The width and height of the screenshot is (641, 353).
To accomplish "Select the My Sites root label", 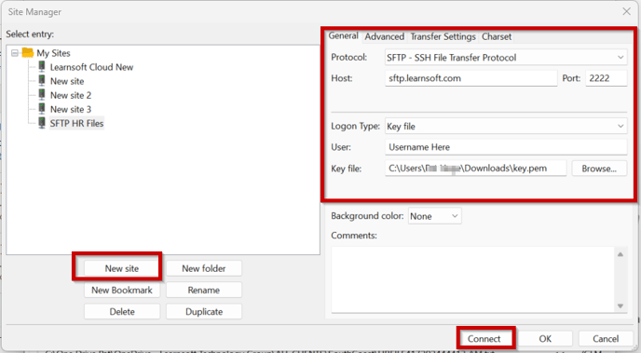I will click(x=53, y=53).
